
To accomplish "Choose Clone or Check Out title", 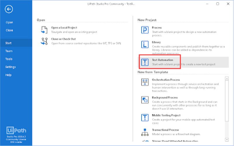I will point(63,39).
